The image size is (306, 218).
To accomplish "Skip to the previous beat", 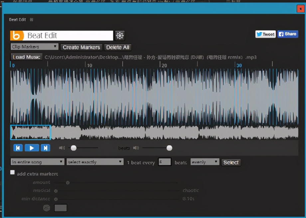I will point(18,148).
